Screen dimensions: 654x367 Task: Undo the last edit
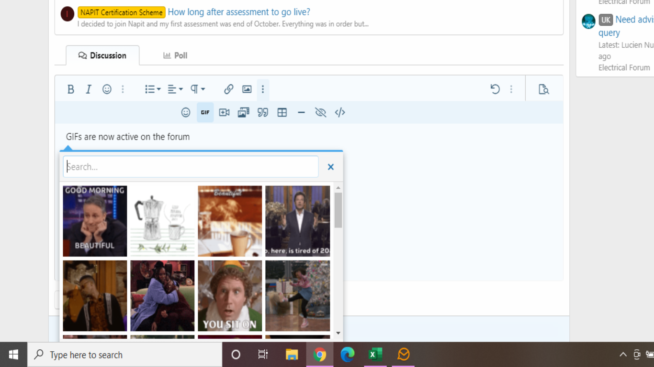[x=495, y=89]
